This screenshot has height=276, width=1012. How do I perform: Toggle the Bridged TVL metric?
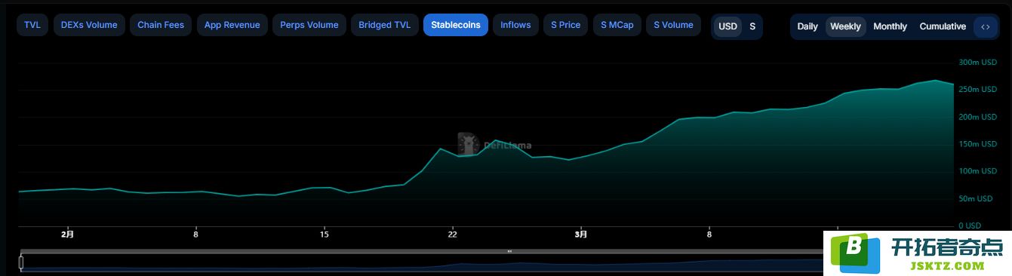385,25
